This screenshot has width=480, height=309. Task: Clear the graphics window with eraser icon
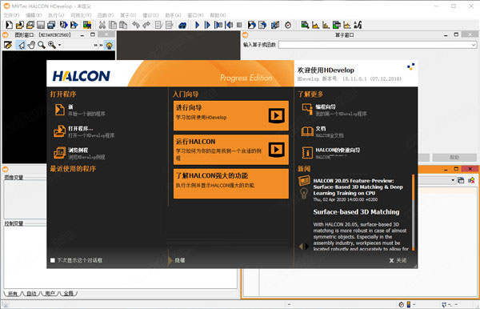(8, 45)
